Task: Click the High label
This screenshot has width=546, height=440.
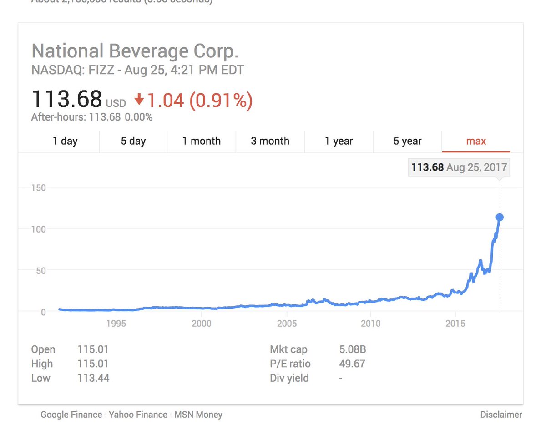Action: [42, 364]
